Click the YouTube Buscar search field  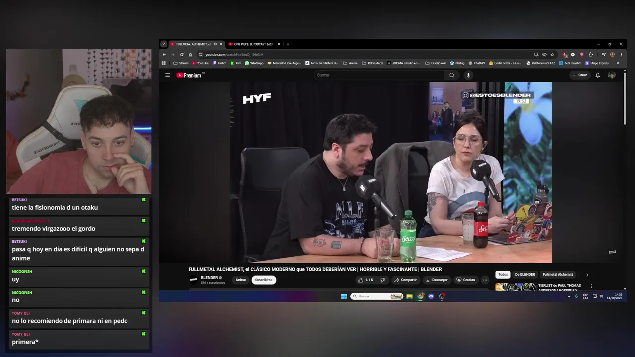[380, 75]
